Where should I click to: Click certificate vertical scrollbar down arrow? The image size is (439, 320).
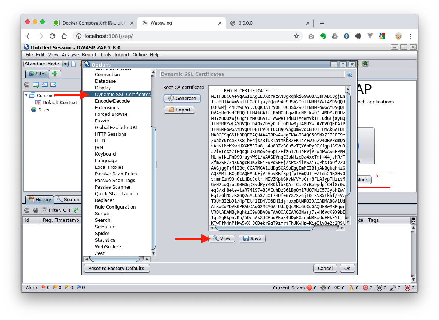[x=348, y=222]
